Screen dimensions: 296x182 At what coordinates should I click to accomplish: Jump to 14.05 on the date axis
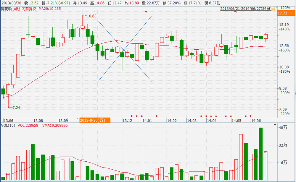tap(236, 121)
